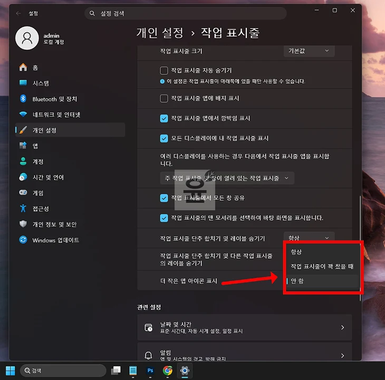Open Notepad from the taskbar
385x380 pixels.
(133, 371)
